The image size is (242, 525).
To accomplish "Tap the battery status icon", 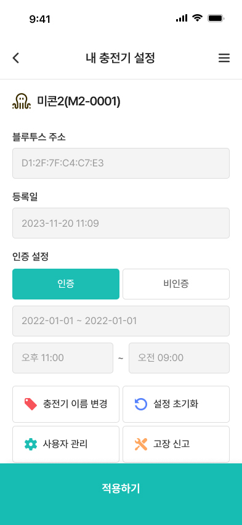I will pos(216,18).
